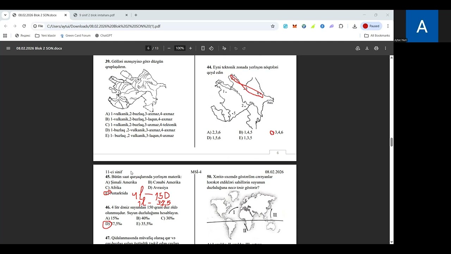This screenshot has height=254, width=451.
Task: Click the 100% zoom level field
Action: 180,48
